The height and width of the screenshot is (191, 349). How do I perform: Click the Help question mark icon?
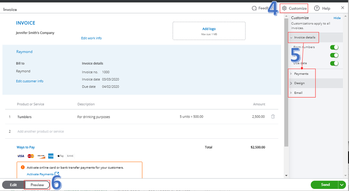point(317,8)
